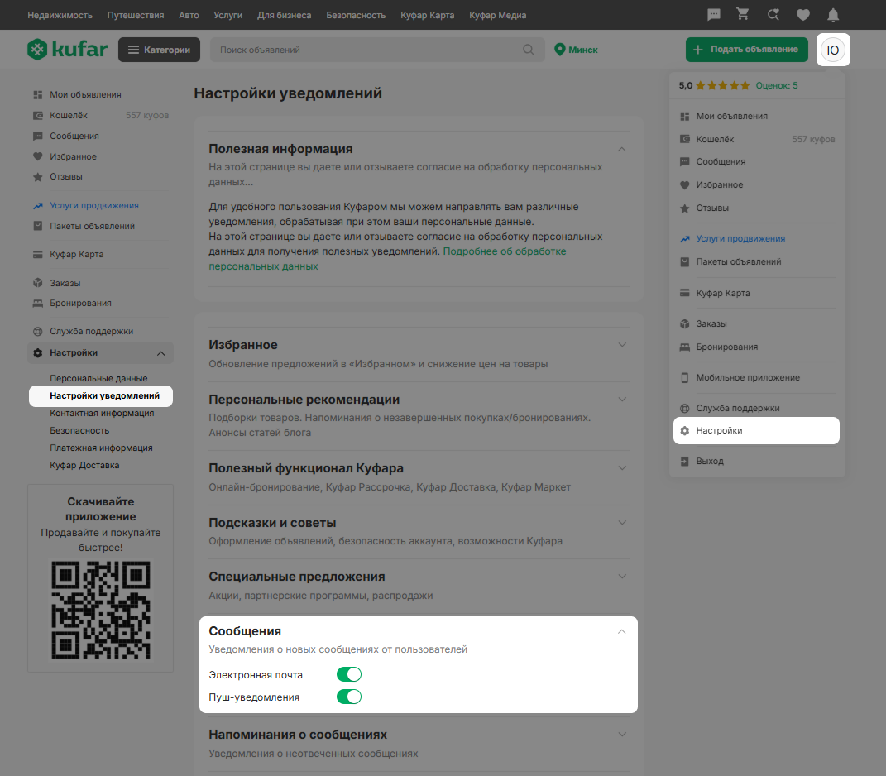The height and width of the screenshot is (776, 886).
Task: Open favorites heart icon in top bar
Action: pos(803,15)
